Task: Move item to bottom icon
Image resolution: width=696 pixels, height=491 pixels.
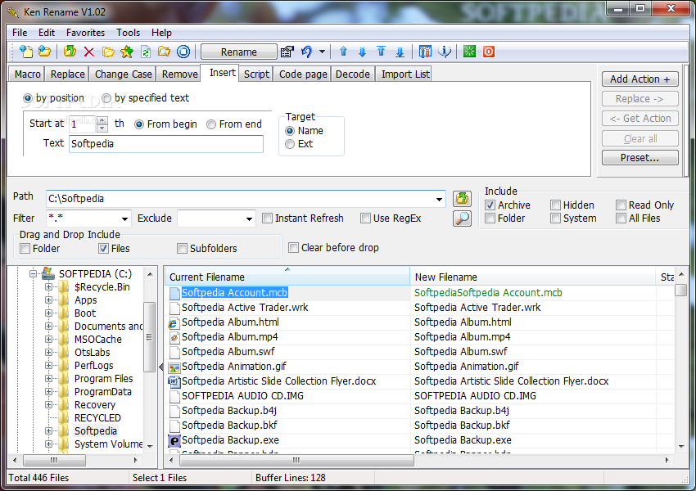Action: pos(400,52)
